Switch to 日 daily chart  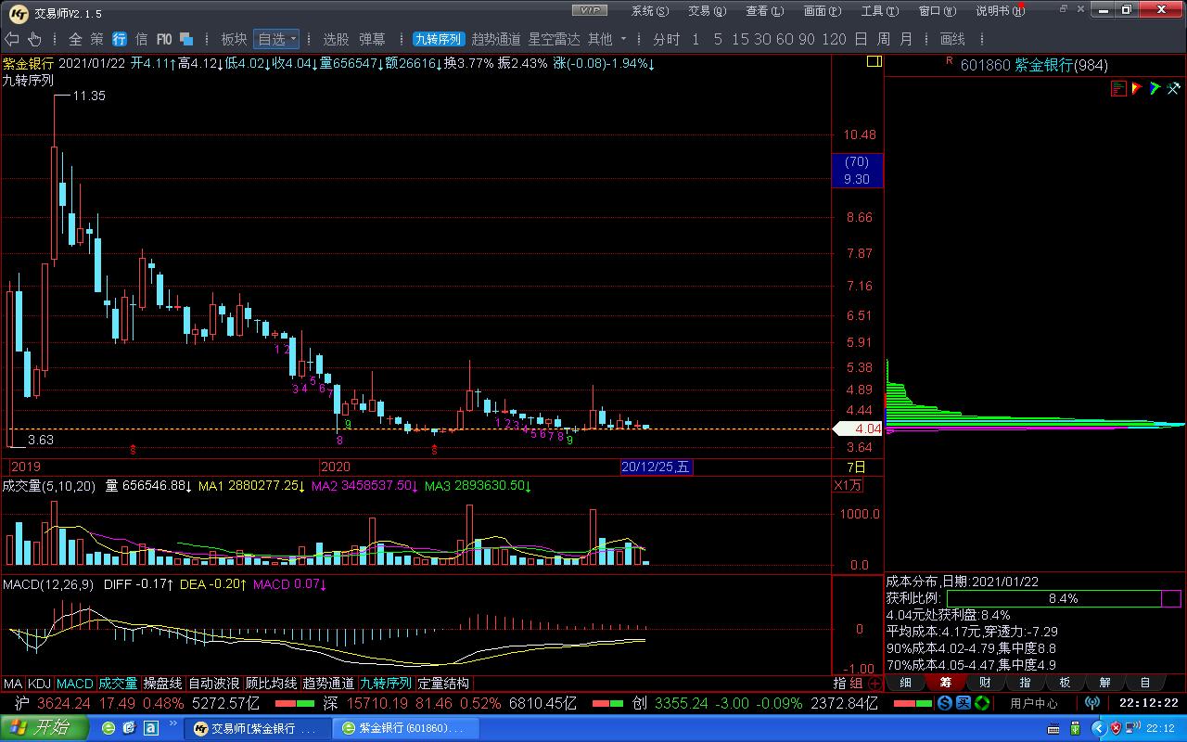point(861,39)
